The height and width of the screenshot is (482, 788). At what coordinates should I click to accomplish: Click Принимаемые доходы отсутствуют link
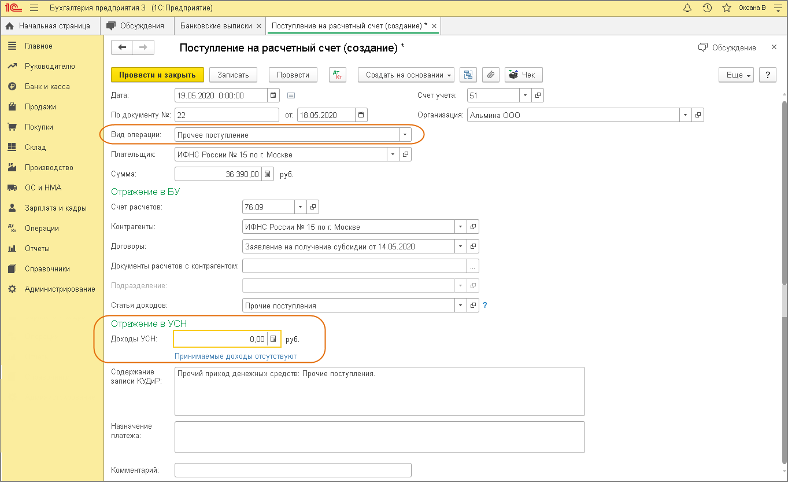[235, 356]
